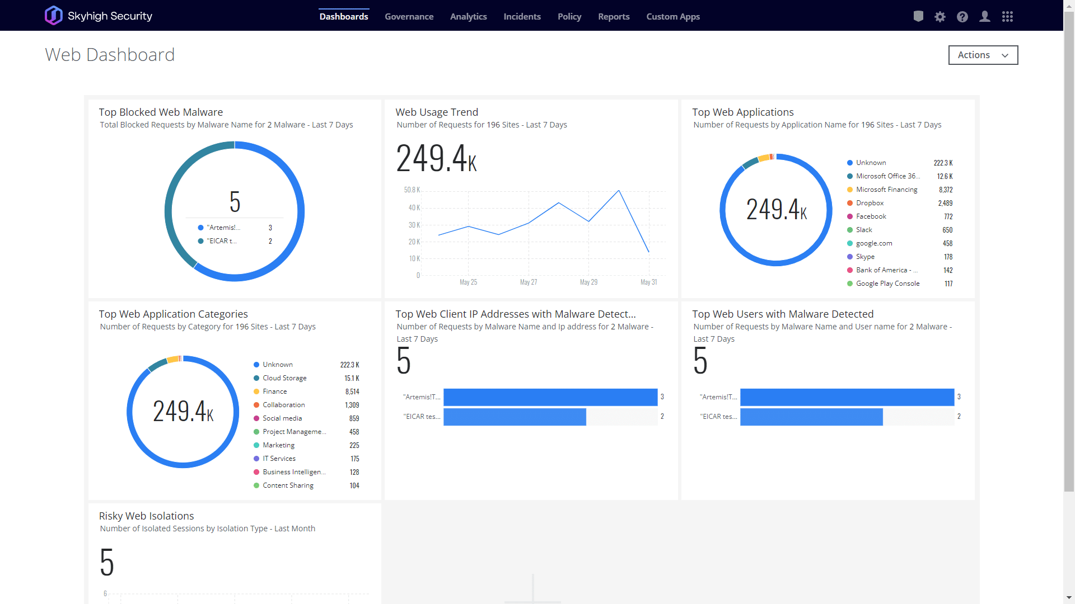This screenshot has height=604, width=1075.
Task: Open the Analytics menu
Action: click(468, 17)
